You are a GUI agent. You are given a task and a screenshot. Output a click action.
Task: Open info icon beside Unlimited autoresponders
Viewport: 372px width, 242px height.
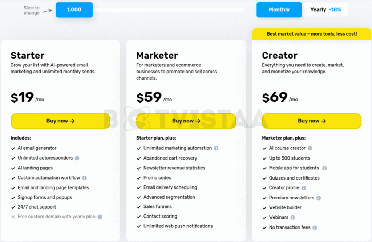[x=77, y=158]
